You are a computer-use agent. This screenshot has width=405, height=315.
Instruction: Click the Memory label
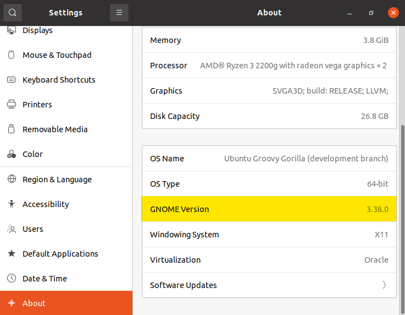pos(165,40)
